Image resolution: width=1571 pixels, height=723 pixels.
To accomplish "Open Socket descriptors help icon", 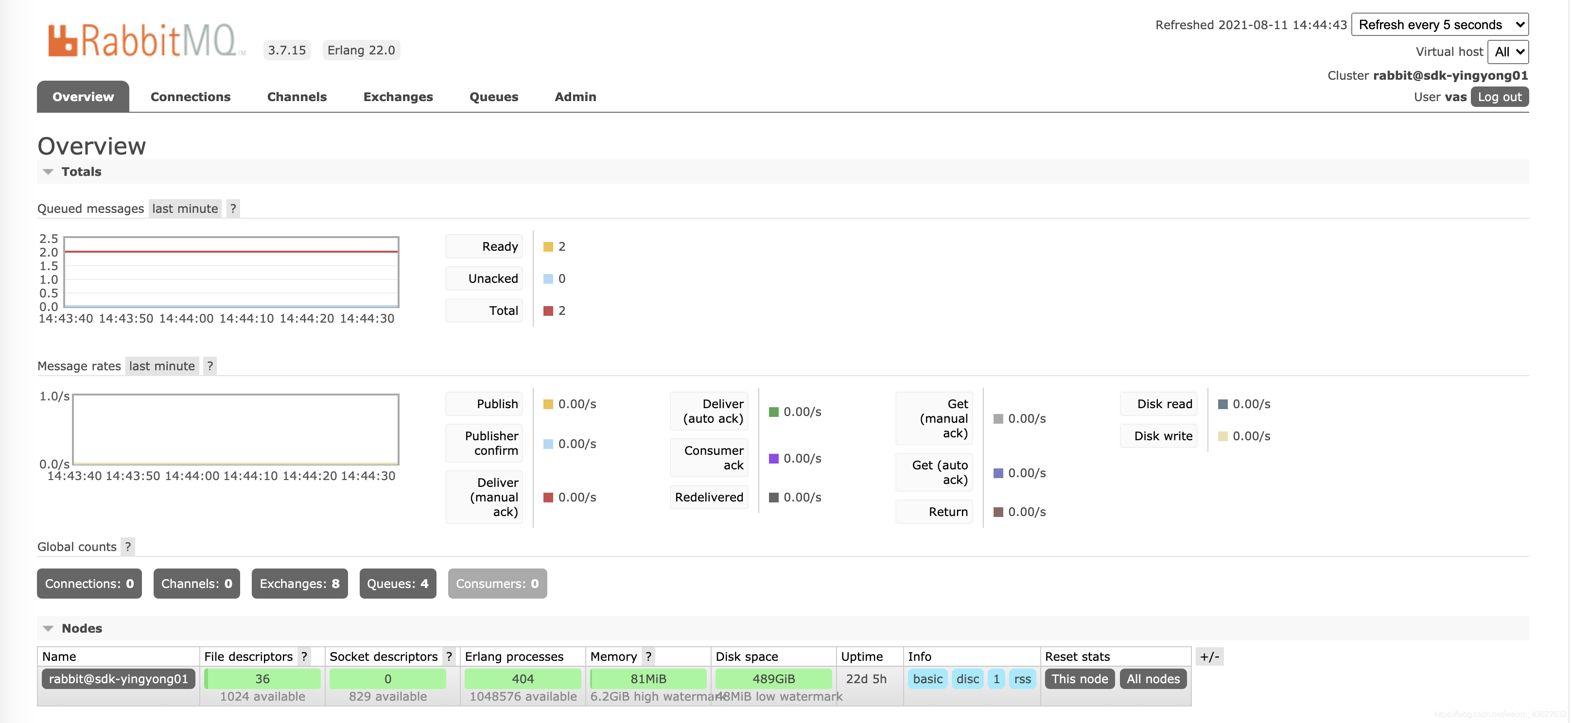I will pos(449,656).
